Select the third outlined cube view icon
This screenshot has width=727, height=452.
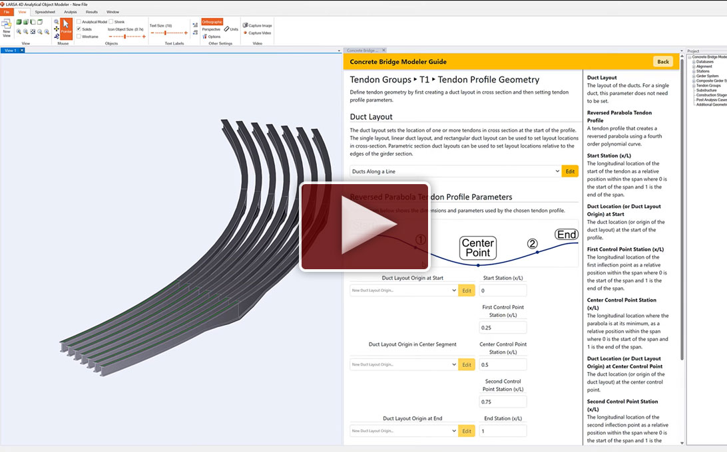coord(33,22)
